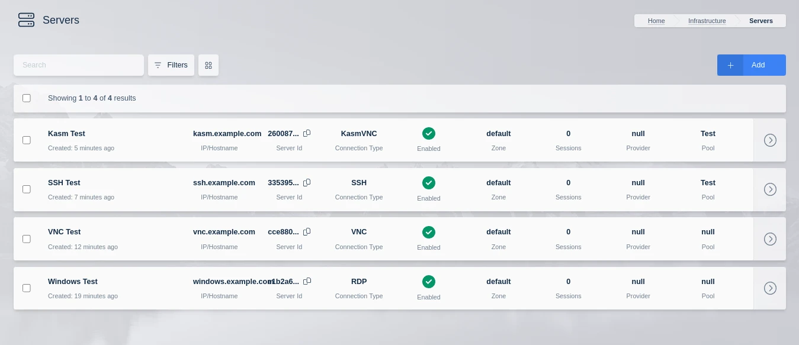The width and height of the screenshot is (799, 345).
Task: Copy the Kasm Test server ID
Action: [x=307, y=133]
